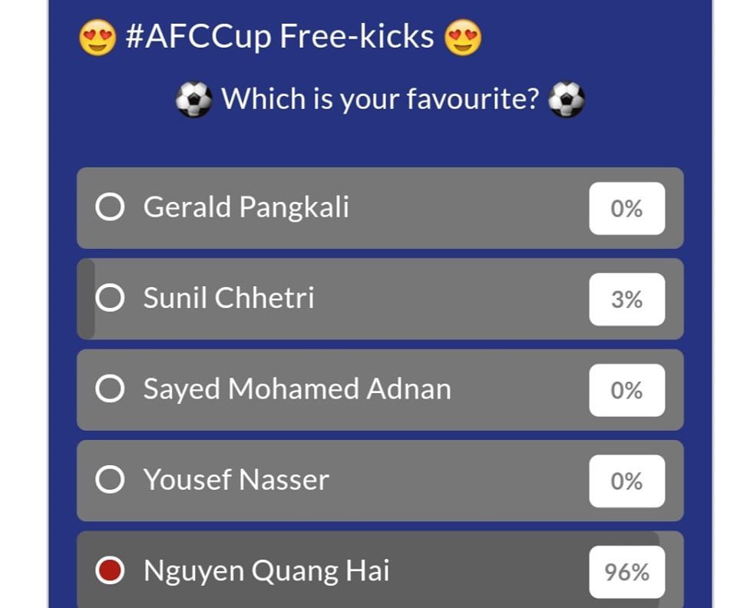Click the 0% badge for Sayed Mohamed Adnan
The width and height of the screenshot is (737, 608).
pyautogui.click(x=626, y=390)
